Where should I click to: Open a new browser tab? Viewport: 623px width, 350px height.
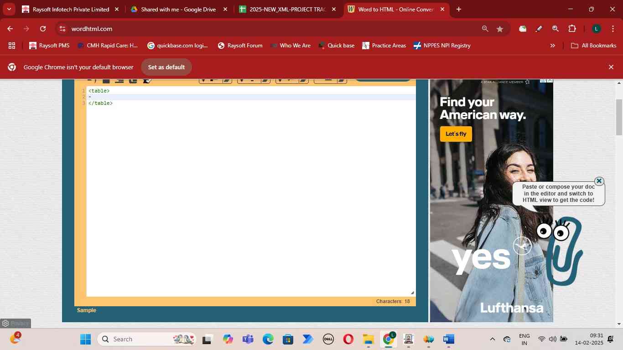(458, 9)
